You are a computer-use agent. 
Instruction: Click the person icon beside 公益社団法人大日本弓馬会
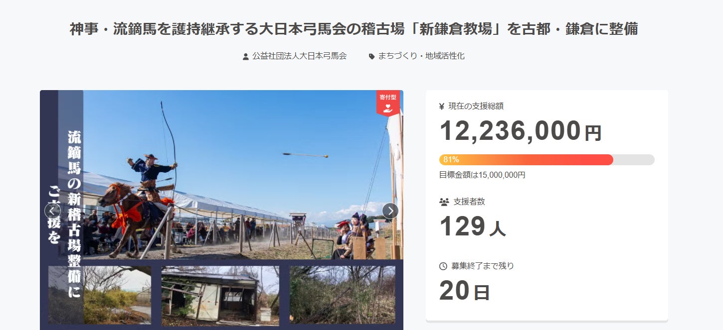(x=245, y=57)
